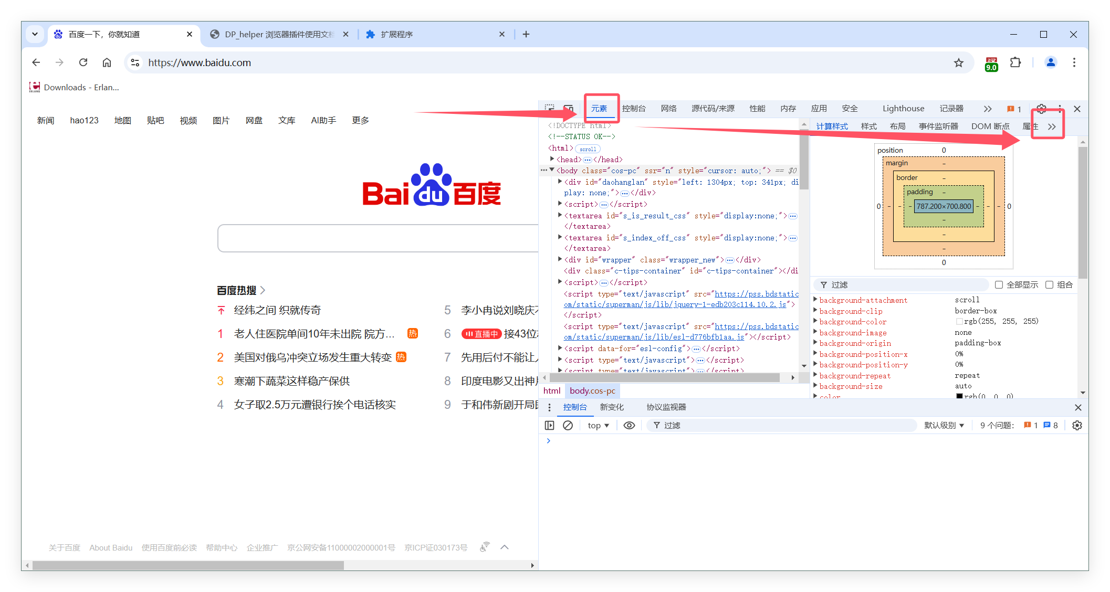The width and height of the screenshot is (1110, 592).
Task: Select the 控制台 panel tab in DevTools
Action: tap(634, 109)
